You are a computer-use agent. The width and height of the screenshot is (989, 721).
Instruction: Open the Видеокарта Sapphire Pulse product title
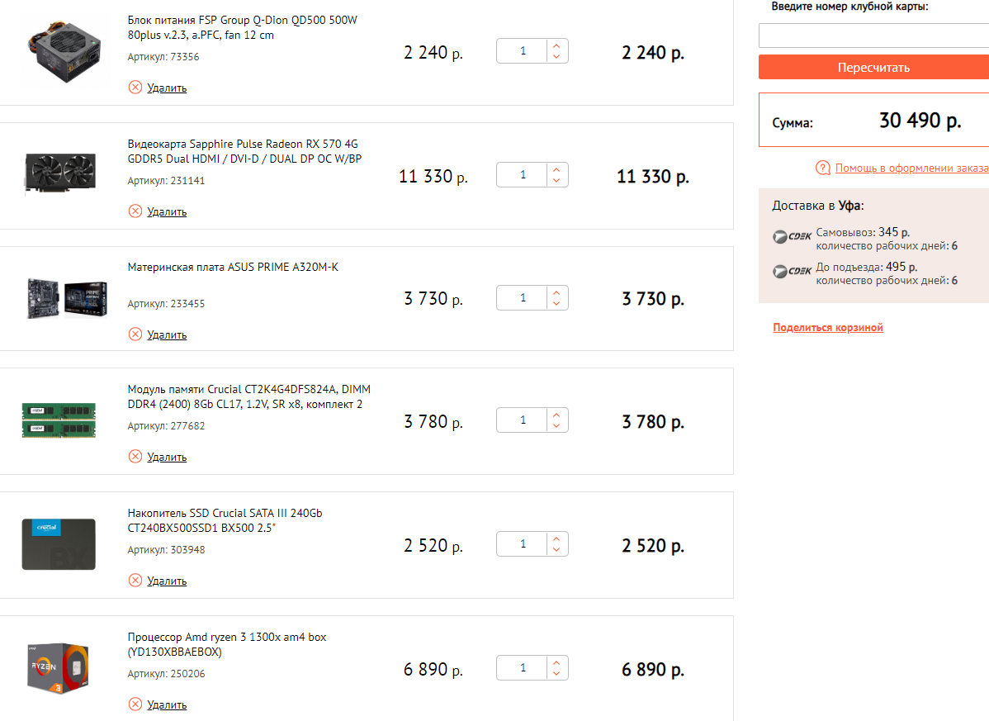tap(244, 151)
